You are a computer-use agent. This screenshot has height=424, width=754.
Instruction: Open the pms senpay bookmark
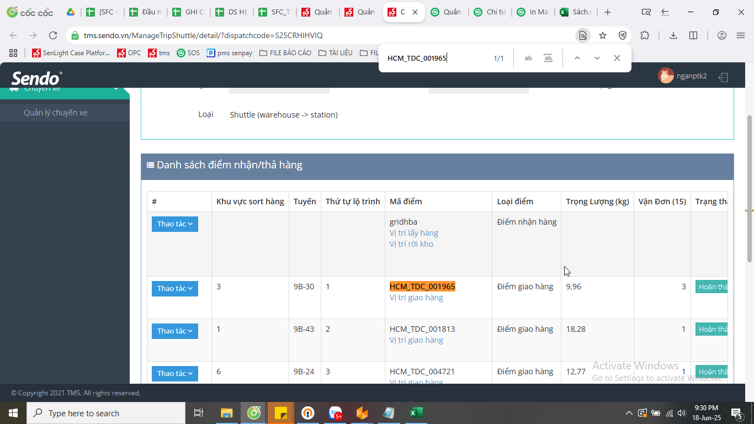point(230,53)
